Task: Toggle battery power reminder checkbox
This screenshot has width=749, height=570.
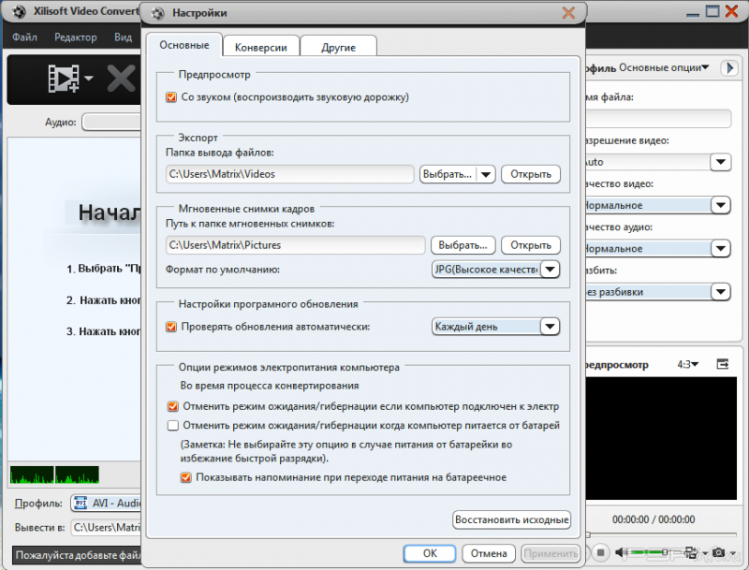Action: 186,477
